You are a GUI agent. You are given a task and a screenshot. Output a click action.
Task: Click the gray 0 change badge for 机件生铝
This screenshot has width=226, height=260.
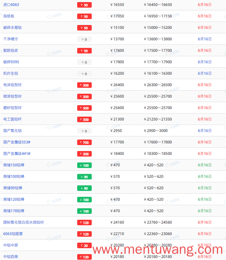[x=84, y=74]
